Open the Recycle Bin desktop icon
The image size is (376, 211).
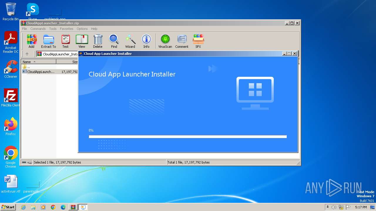click(x=11, y=11)
